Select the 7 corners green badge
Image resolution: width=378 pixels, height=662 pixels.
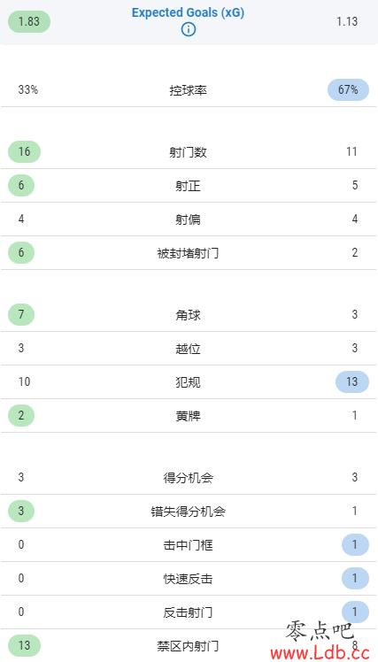tap(21, 314)
